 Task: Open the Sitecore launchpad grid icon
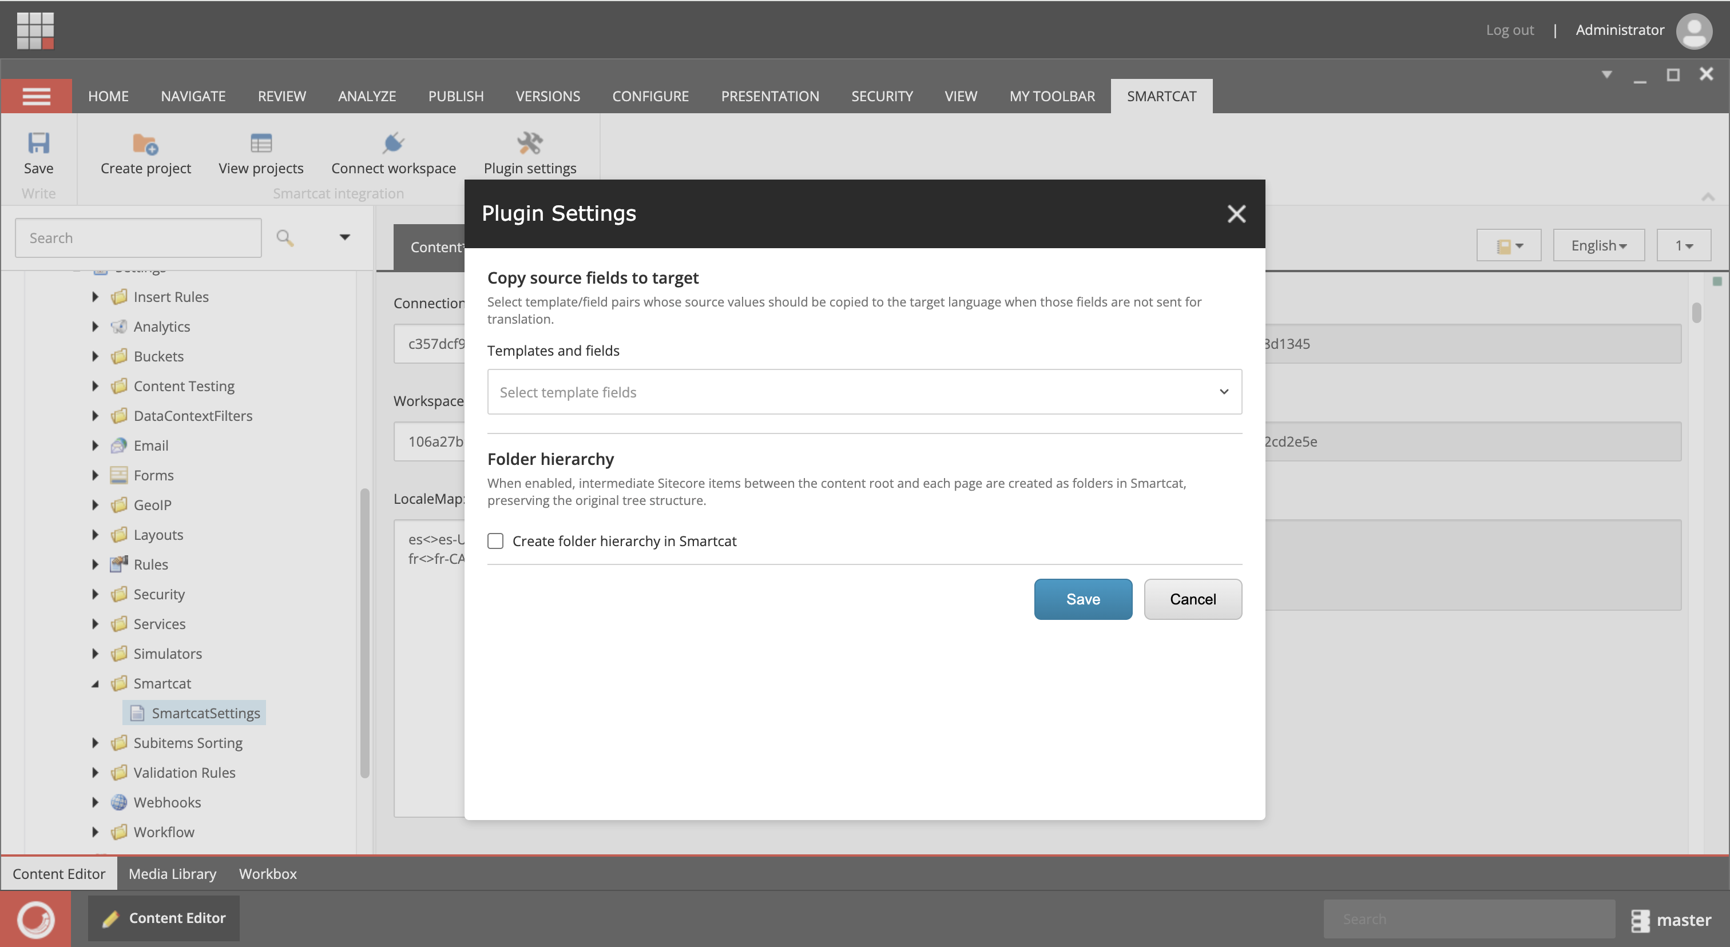pos(35,30)
